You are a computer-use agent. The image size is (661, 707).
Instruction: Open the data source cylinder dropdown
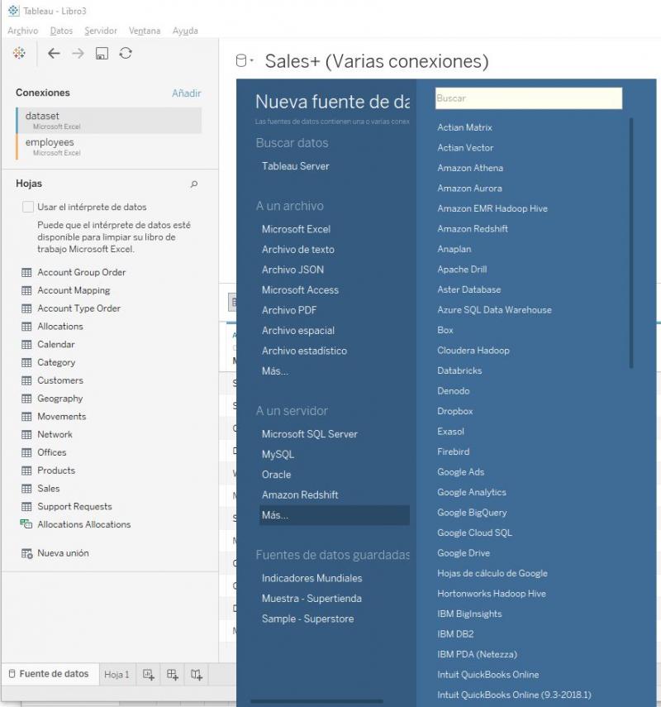(245, 60)
